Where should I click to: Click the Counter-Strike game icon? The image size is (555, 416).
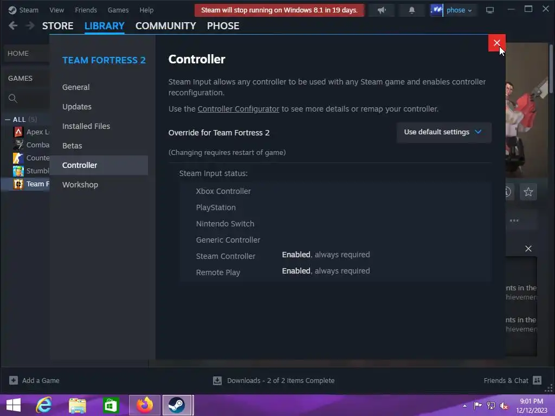18,158
